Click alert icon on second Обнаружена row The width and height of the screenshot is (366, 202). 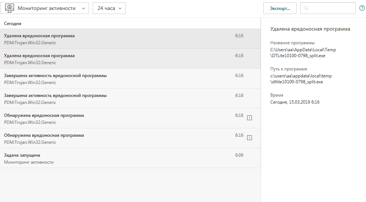[x=249, y=138]
